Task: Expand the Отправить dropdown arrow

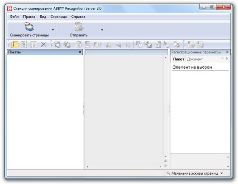Action: coord(102,30)
